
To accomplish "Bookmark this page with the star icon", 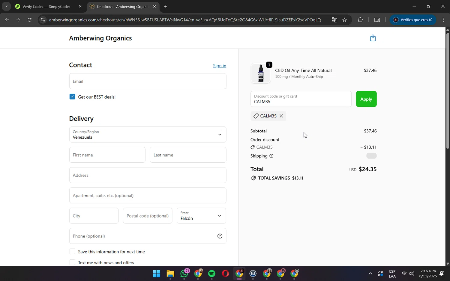I will 344,20.
